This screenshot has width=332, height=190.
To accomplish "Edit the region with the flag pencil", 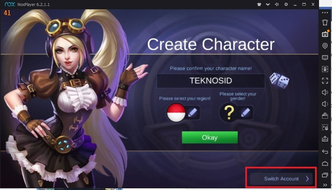I will (193, 113).
